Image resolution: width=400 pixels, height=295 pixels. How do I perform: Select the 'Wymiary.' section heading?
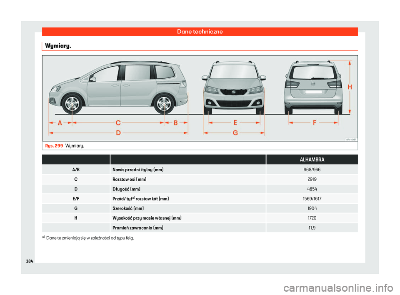pyautogui.click(x=58, y=46)
